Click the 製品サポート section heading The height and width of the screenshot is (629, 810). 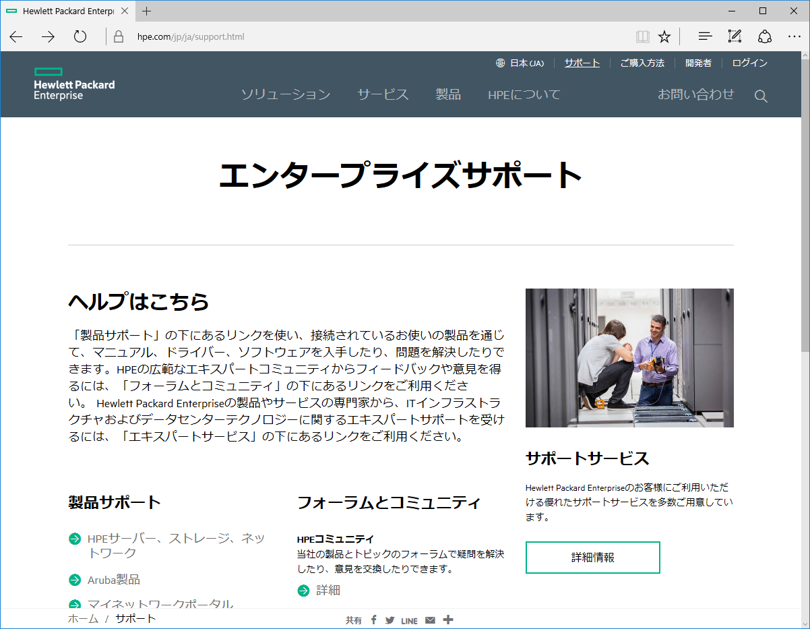[115, 502]
